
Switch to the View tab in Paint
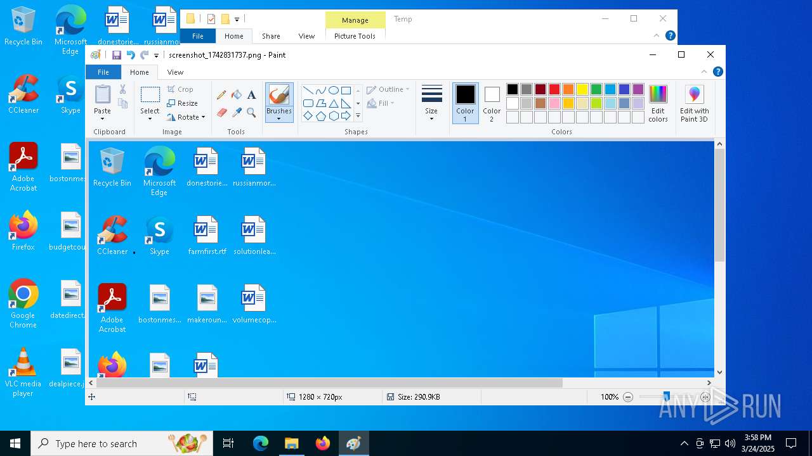pyautogui.click(x=175, y=72)
